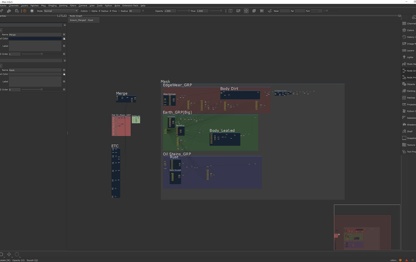Open the Shelf palette icon
Image resolution: width=416 pixels, height=262 pixels.
click(404, 132)
